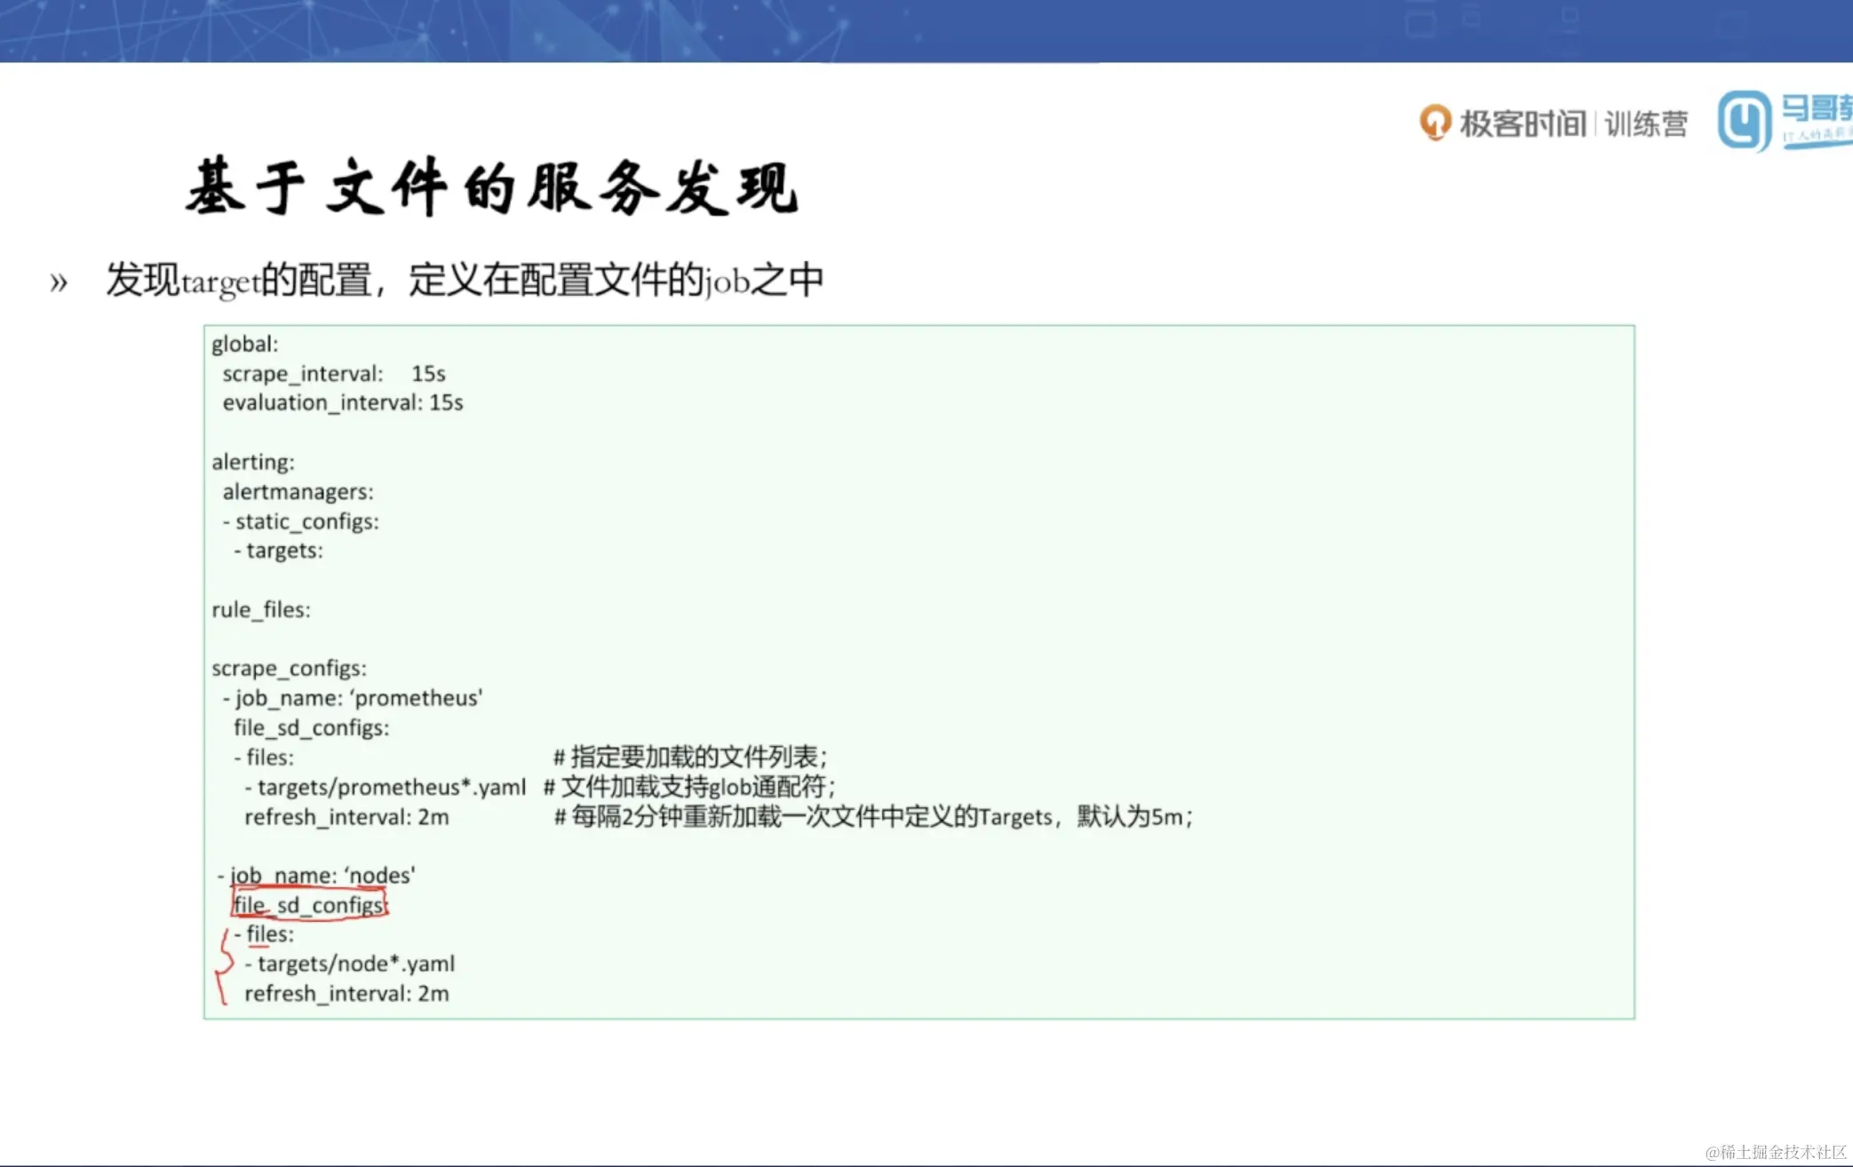Viewport: 1853px width, 1167px height.
Task: Click the alertmanagers: line
Action: tap(298, 491)
